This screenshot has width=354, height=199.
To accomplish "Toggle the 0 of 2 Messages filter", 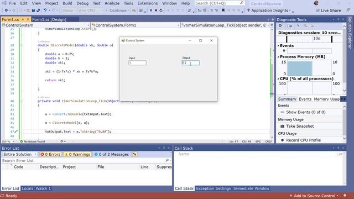I will [x=112, y=154].
